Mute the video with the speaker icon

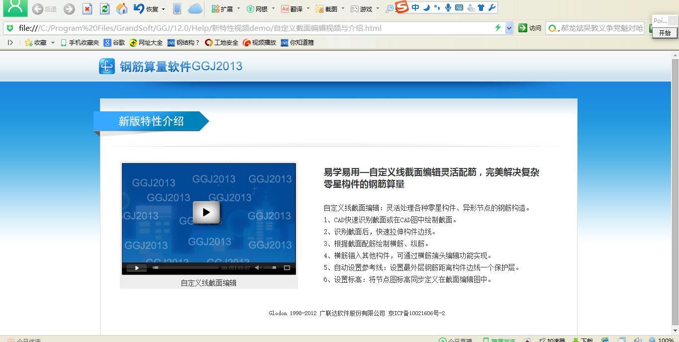[x=258, y=268]
